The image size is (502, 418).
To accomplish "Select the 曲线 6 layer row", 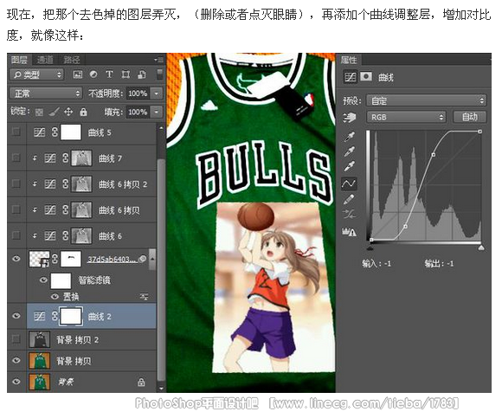I will click(81, 236).
